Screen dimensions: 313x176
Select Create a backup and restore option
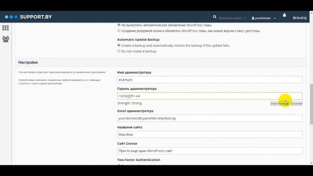point(119,45)
